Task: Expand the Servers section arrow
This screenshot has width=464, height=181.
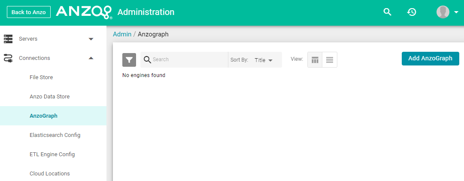Action: point(91,39)
